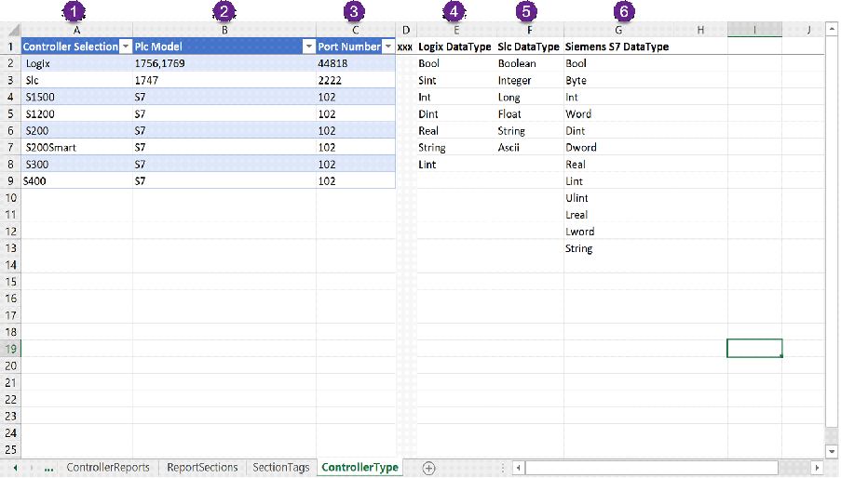The height and width of the screenshot is (478, 841).
Task: Click vertical scrollbar down arrow
Action: tap(832, 451)
